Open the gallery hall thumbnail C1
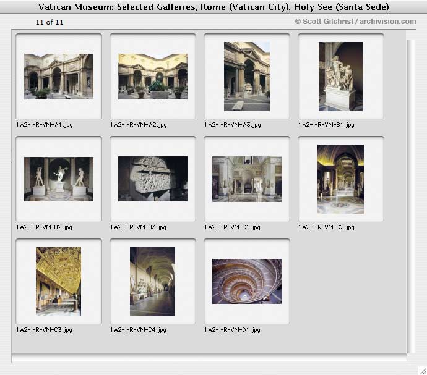Image resolution: width=427 pixels, height=375 pixels. pos(247,179)
